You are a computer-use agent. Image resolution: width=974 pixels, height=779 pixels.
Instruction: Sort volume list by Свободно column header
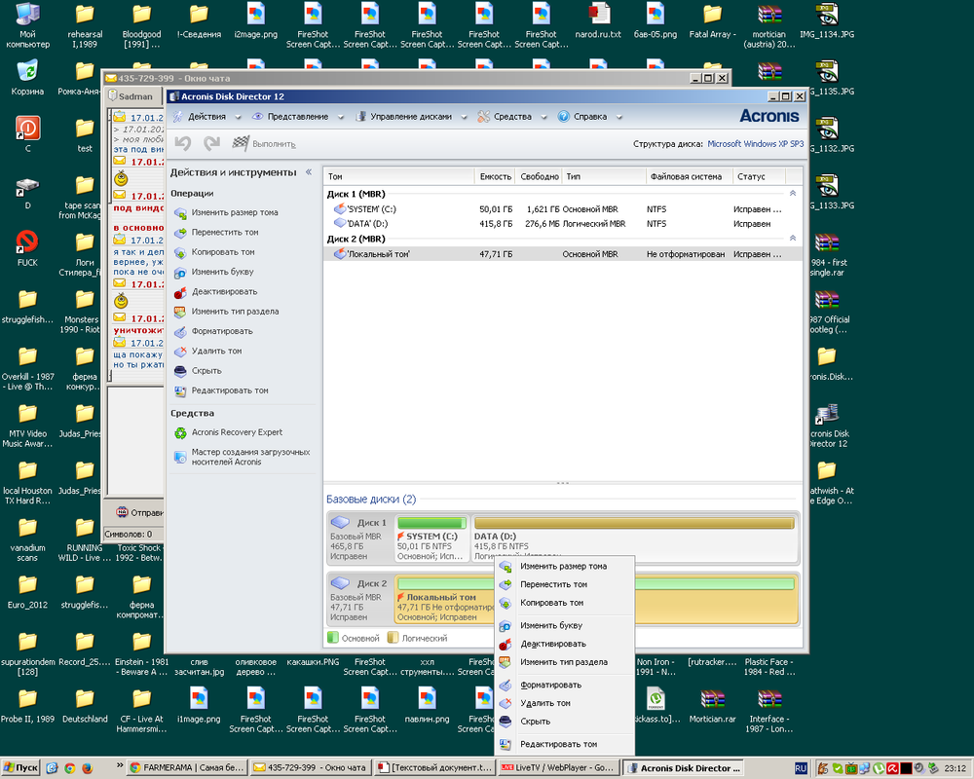(539, 177)
